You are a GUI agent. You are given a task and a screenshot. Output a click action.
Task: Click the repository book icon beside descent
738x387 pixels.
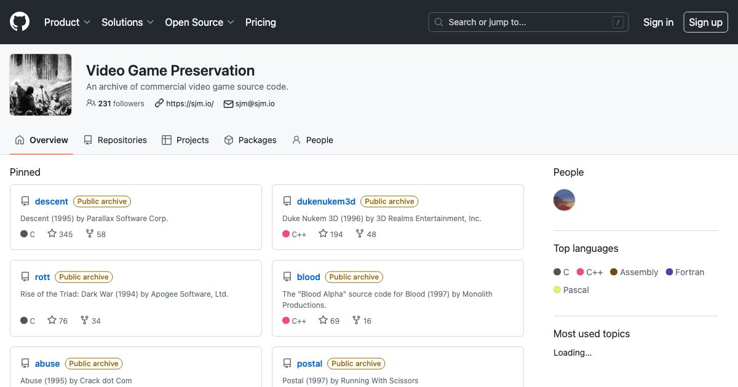coord(25,201)
